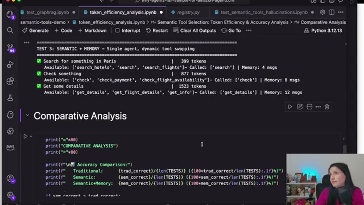
Task: Open output cell ellipsis menu above TEST 3
Action: click(26, 42)
